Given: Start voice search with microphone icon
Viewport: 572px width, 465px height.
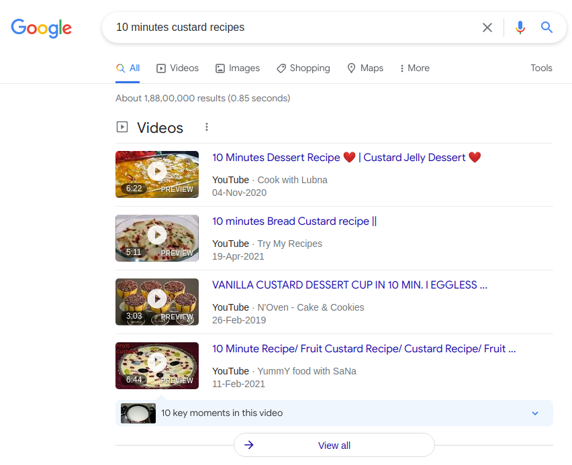Looking at the screenshot, I should 520,28.
